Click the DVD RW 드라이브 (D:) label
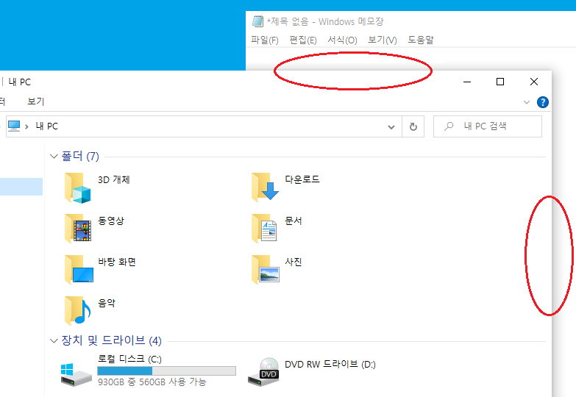This screenshot has width=576, height=397. pos(330,365)
